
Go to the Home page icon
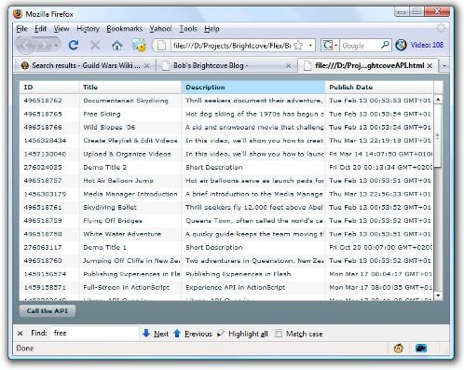[x=116, y=46]
